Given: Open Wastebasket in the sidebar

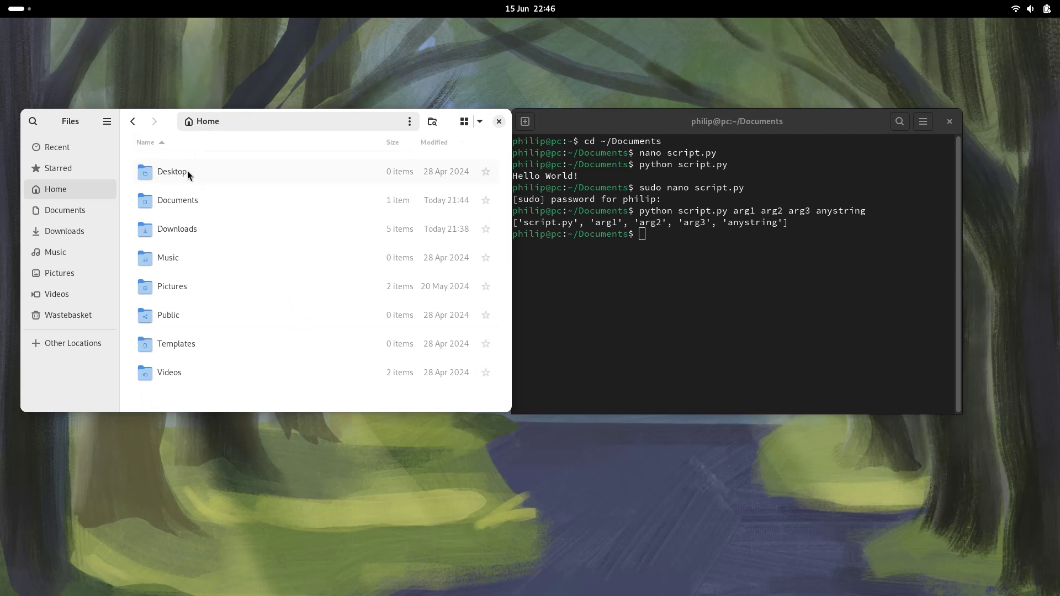Looking at the screenshot, I should [x=70, y=315].
